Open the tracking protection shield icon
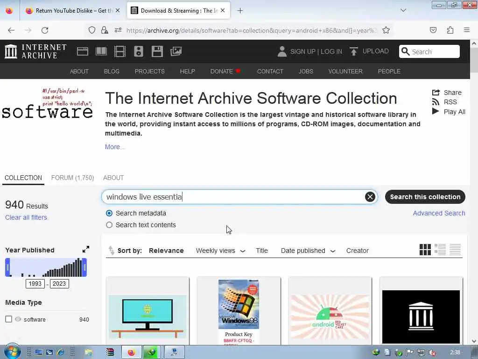 tap(92, 30)
